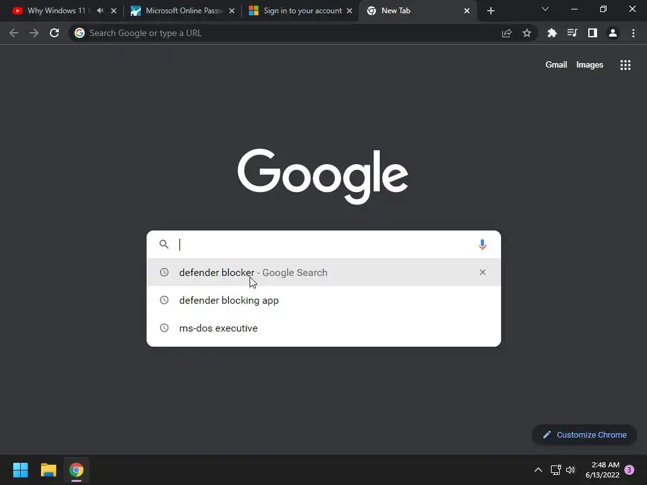Close the New Tab tab

tap(467, 11)
